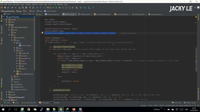Viewport: 200px width, 112px height.
Task: Open the TODO tool window
Action: click(16, 103)
